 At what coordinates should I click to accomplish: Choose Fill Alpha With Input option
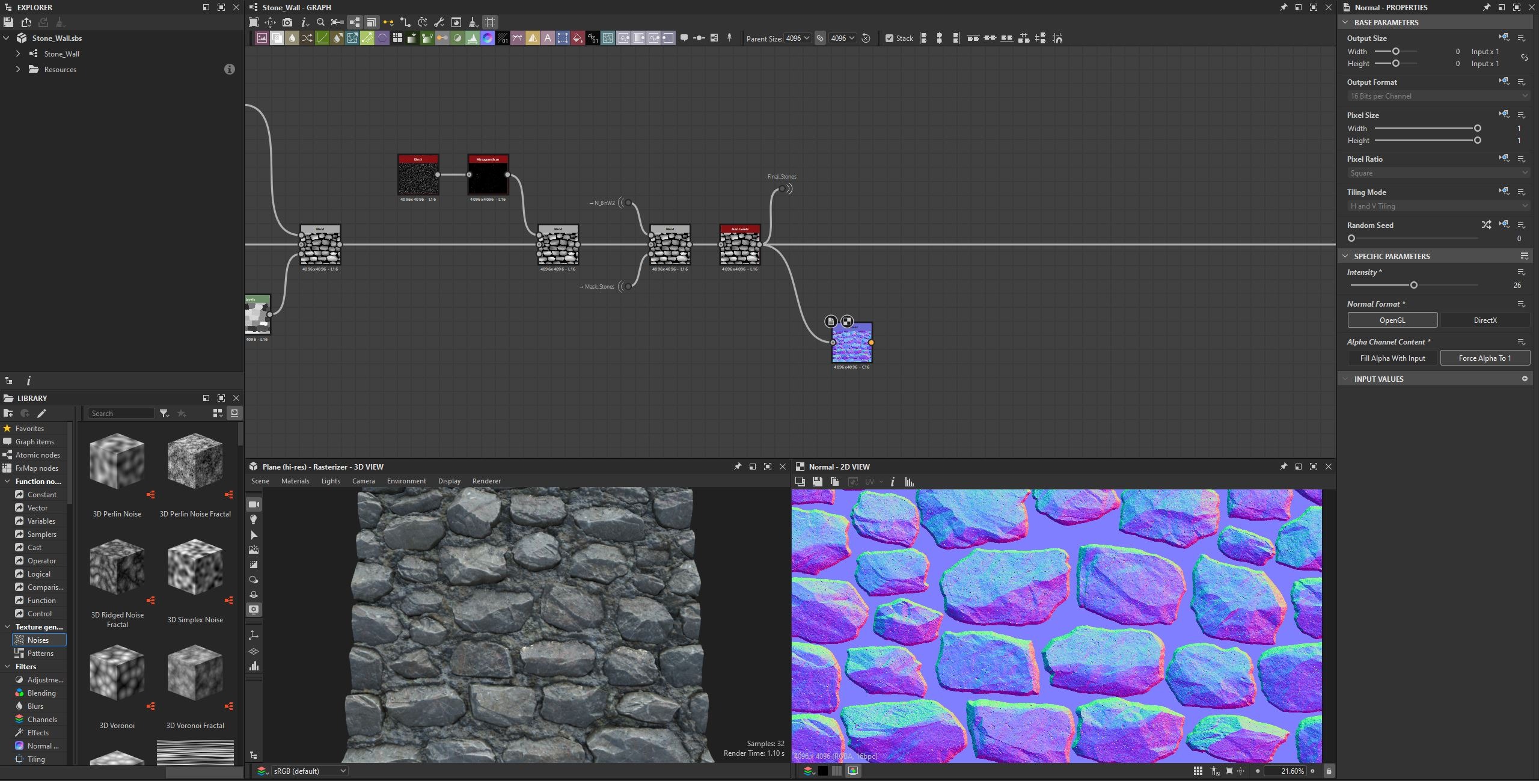point(1392,358)
